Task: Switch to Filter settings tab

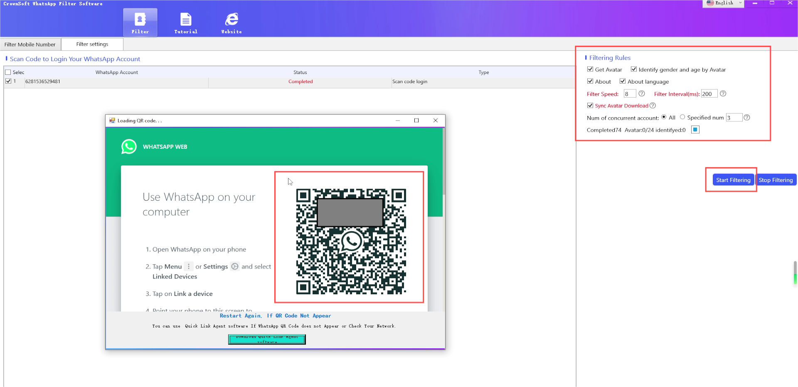Action: (92, 44)
